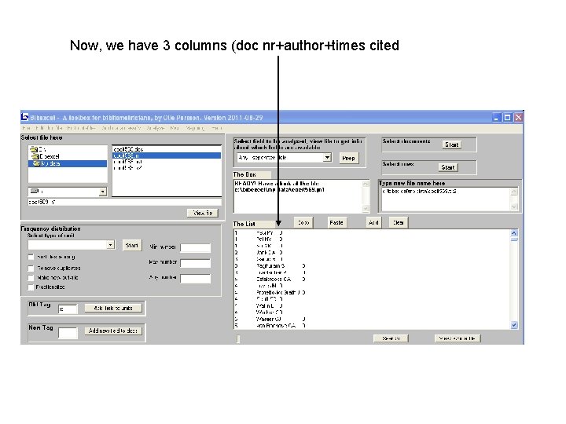Open the 'Edit doc file' menu
566x424 pixels.
(50, 128)
